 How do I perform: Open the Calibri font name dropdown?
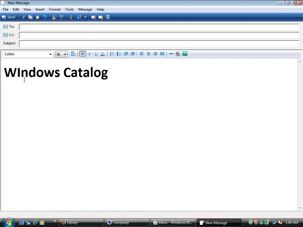tap(50, 54)
